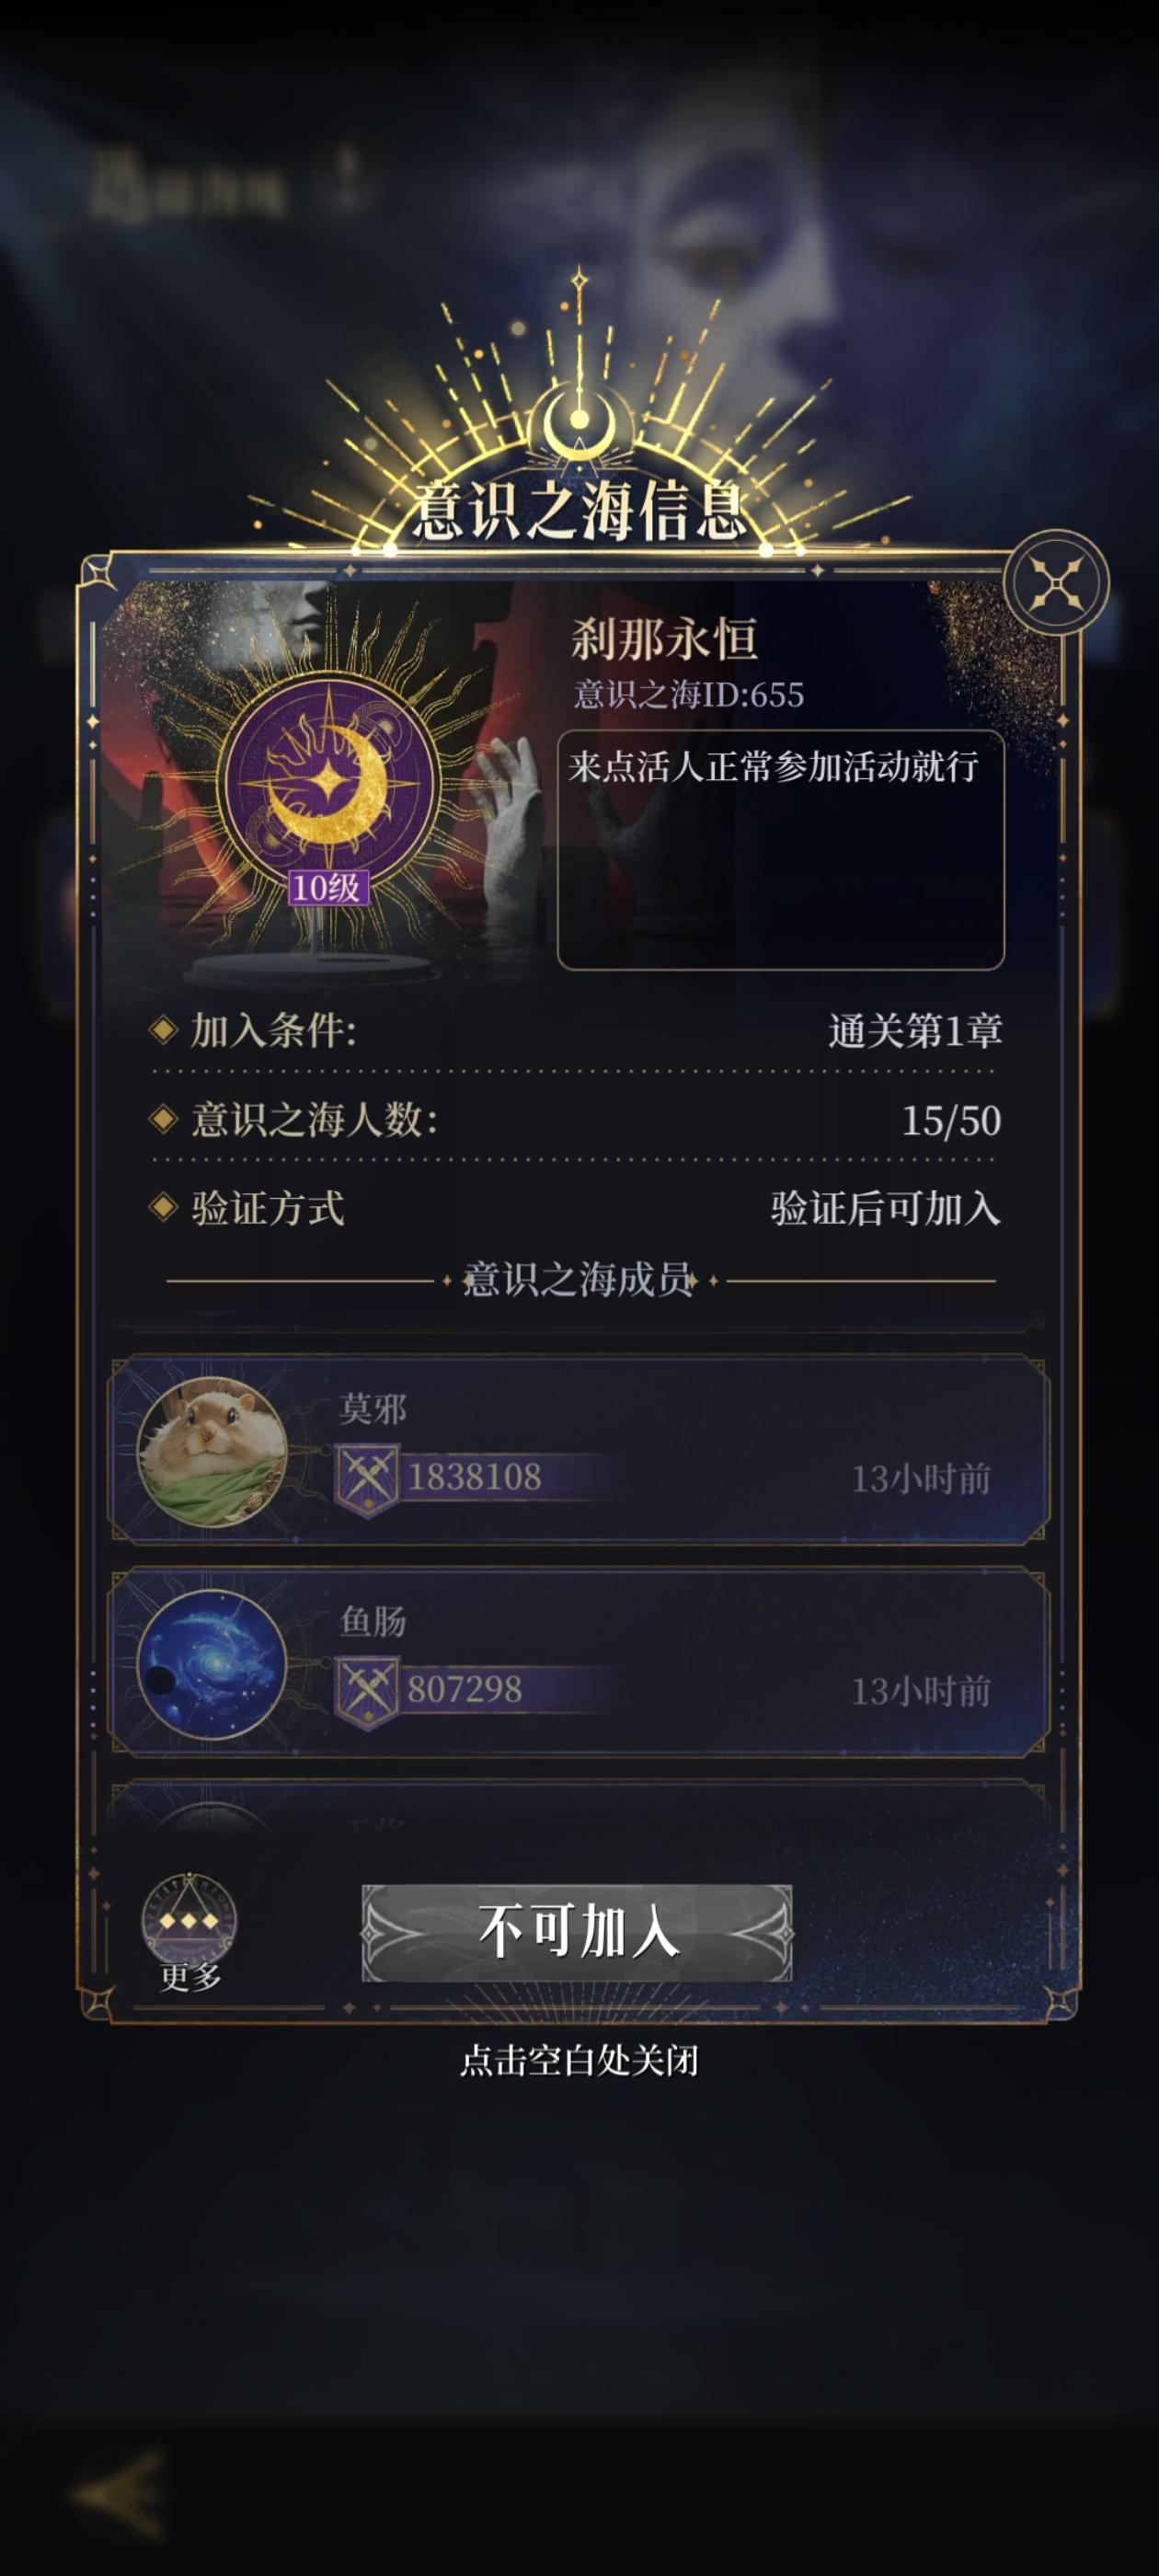Tap the crossed-swords power icon beside 1838108
Image resolution: width=1159 pixels, height=2576 pixels.
[x=367, y=1478]
